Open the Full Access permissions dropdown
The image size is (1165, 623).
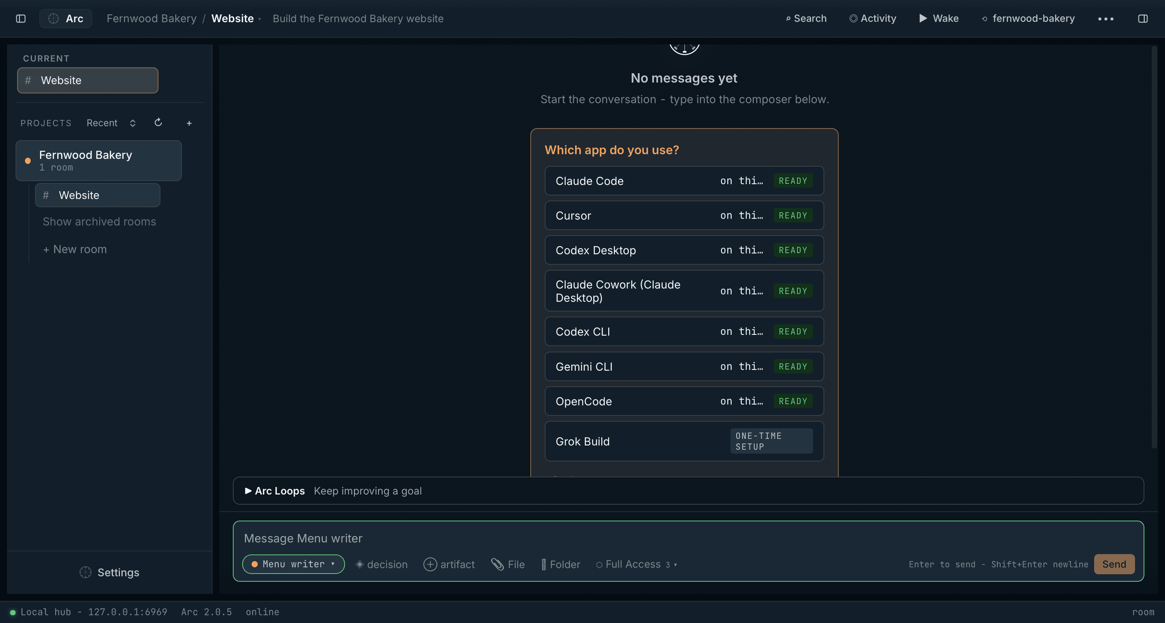coord(637,564)
